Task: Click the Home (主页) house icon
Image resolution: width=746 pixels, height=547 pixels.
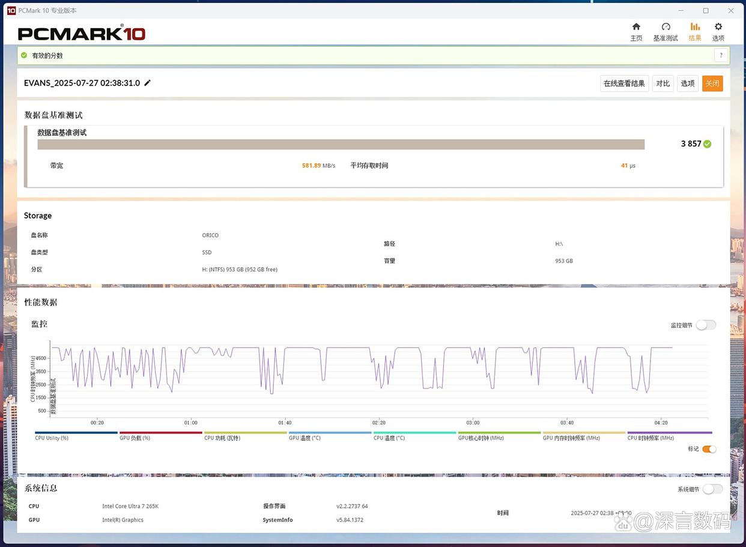Action: tap(636, 27)
